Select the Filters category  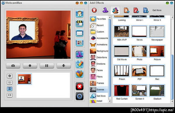(x=99, y=77)
